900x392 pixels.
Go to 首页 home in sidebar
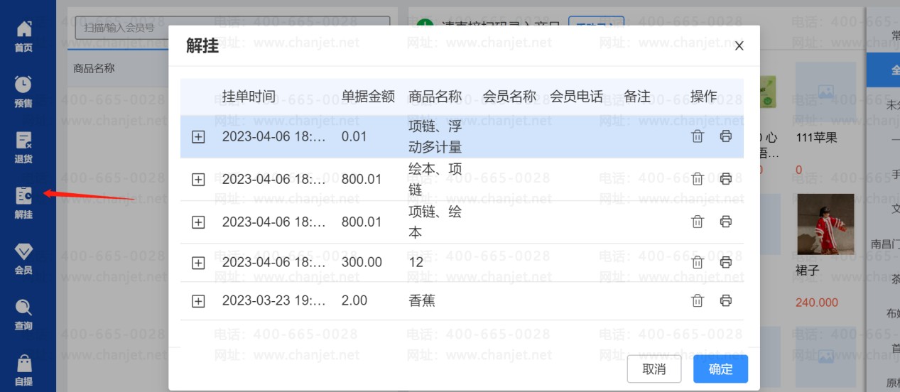(23, 37)
